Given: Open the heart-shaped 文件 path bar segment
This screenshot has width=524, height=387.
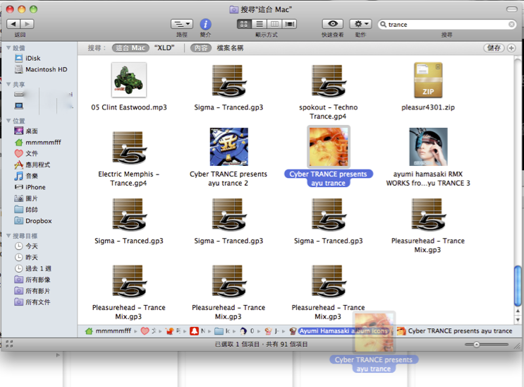Looking at the screenshot, I should (149, 331).
